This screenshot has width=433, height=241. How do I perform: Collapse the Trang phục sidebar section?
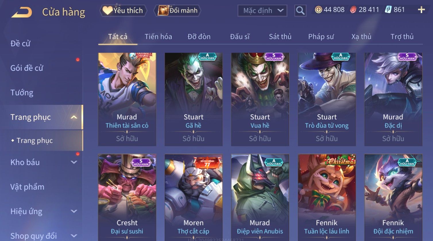point(74,117)
